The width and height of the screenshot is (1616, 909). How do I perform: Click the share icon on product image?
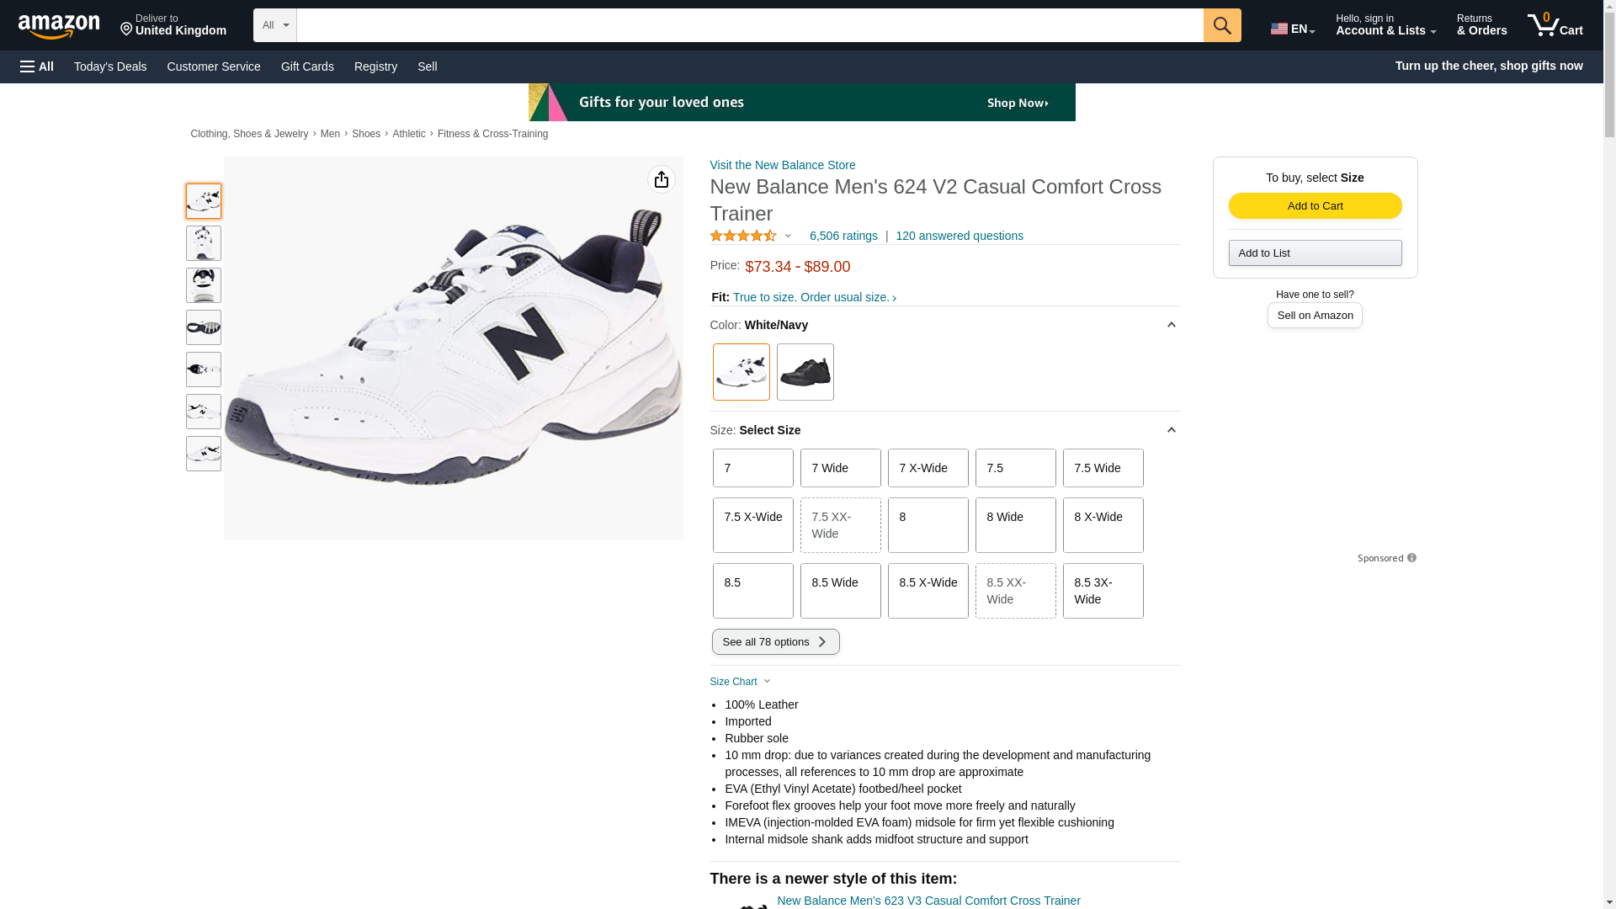point(661,179)
